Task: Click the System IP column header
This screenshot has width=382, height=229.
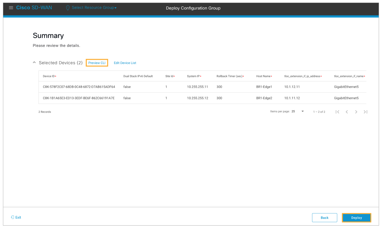Action: tap(194, 76)
